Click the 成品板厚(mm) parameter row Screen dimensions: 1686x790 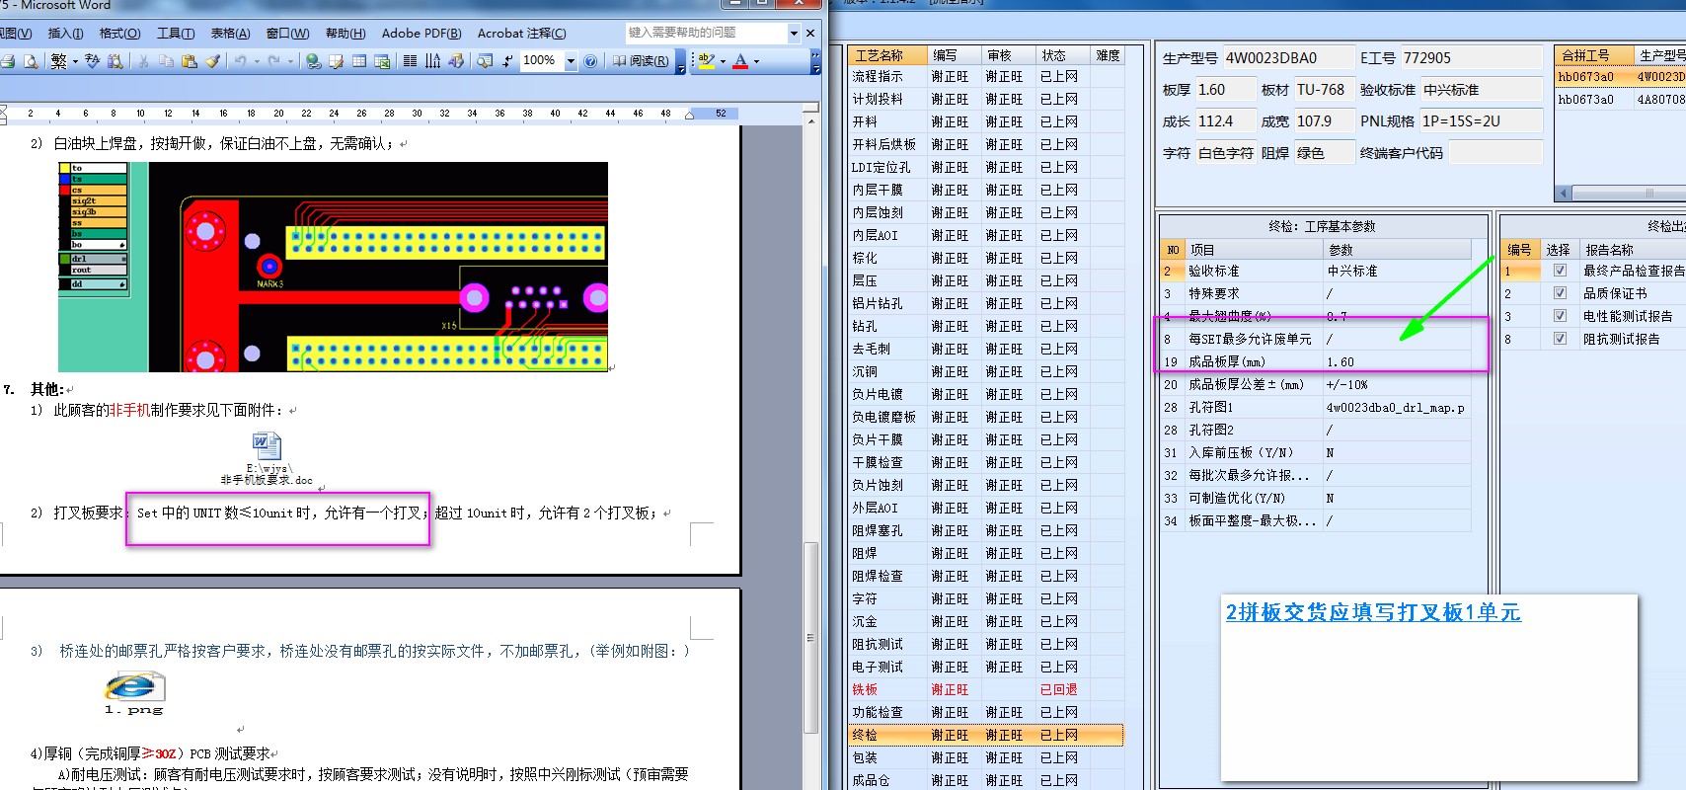point(1315,361)
